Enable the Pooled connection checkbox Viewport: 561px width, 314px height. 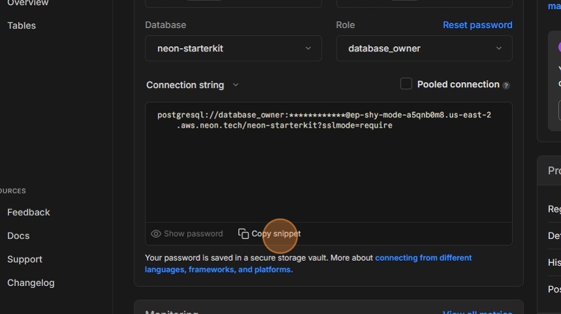click(406, 84)
